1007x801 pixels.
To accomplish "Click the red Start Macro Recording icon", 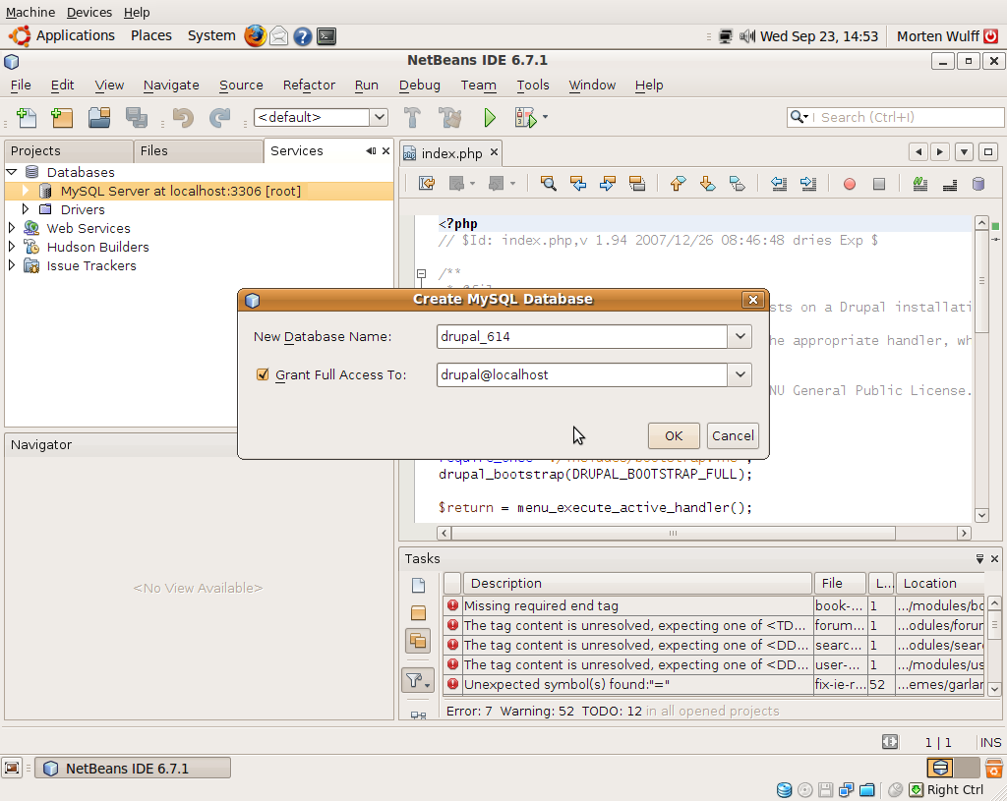I will pyautogui.click(x=849, y=185).
